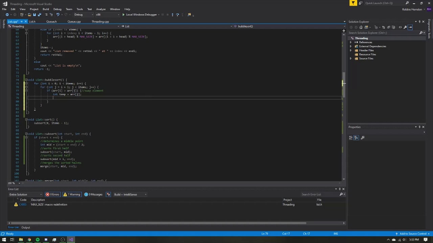The width and height of the screenshot is (433, 243).
Task: Toggle the 1 Warning filter
Action: [72, 194]
